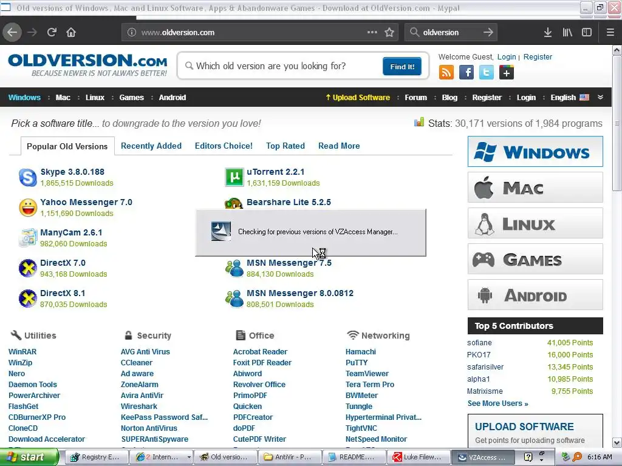Open the Android navigation item
This screenshot has height=466, width=622.
point(172,98)
